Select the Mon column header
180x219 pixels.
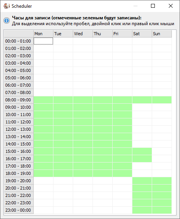pos(43,34)
